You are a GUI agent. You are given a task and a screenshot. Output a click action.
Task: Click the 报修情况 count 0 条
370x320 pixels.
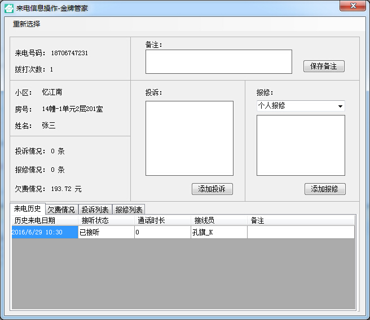point(58,170)
